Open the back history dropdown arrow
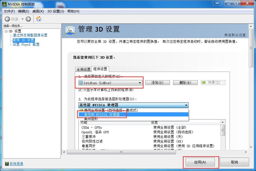256x171 pixels. click(x=22, y=19)
